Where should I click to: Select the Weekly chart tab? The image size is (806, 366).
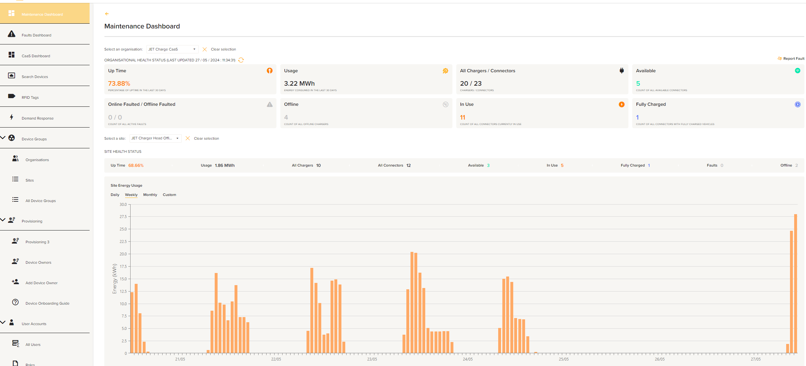pos(131,195)
